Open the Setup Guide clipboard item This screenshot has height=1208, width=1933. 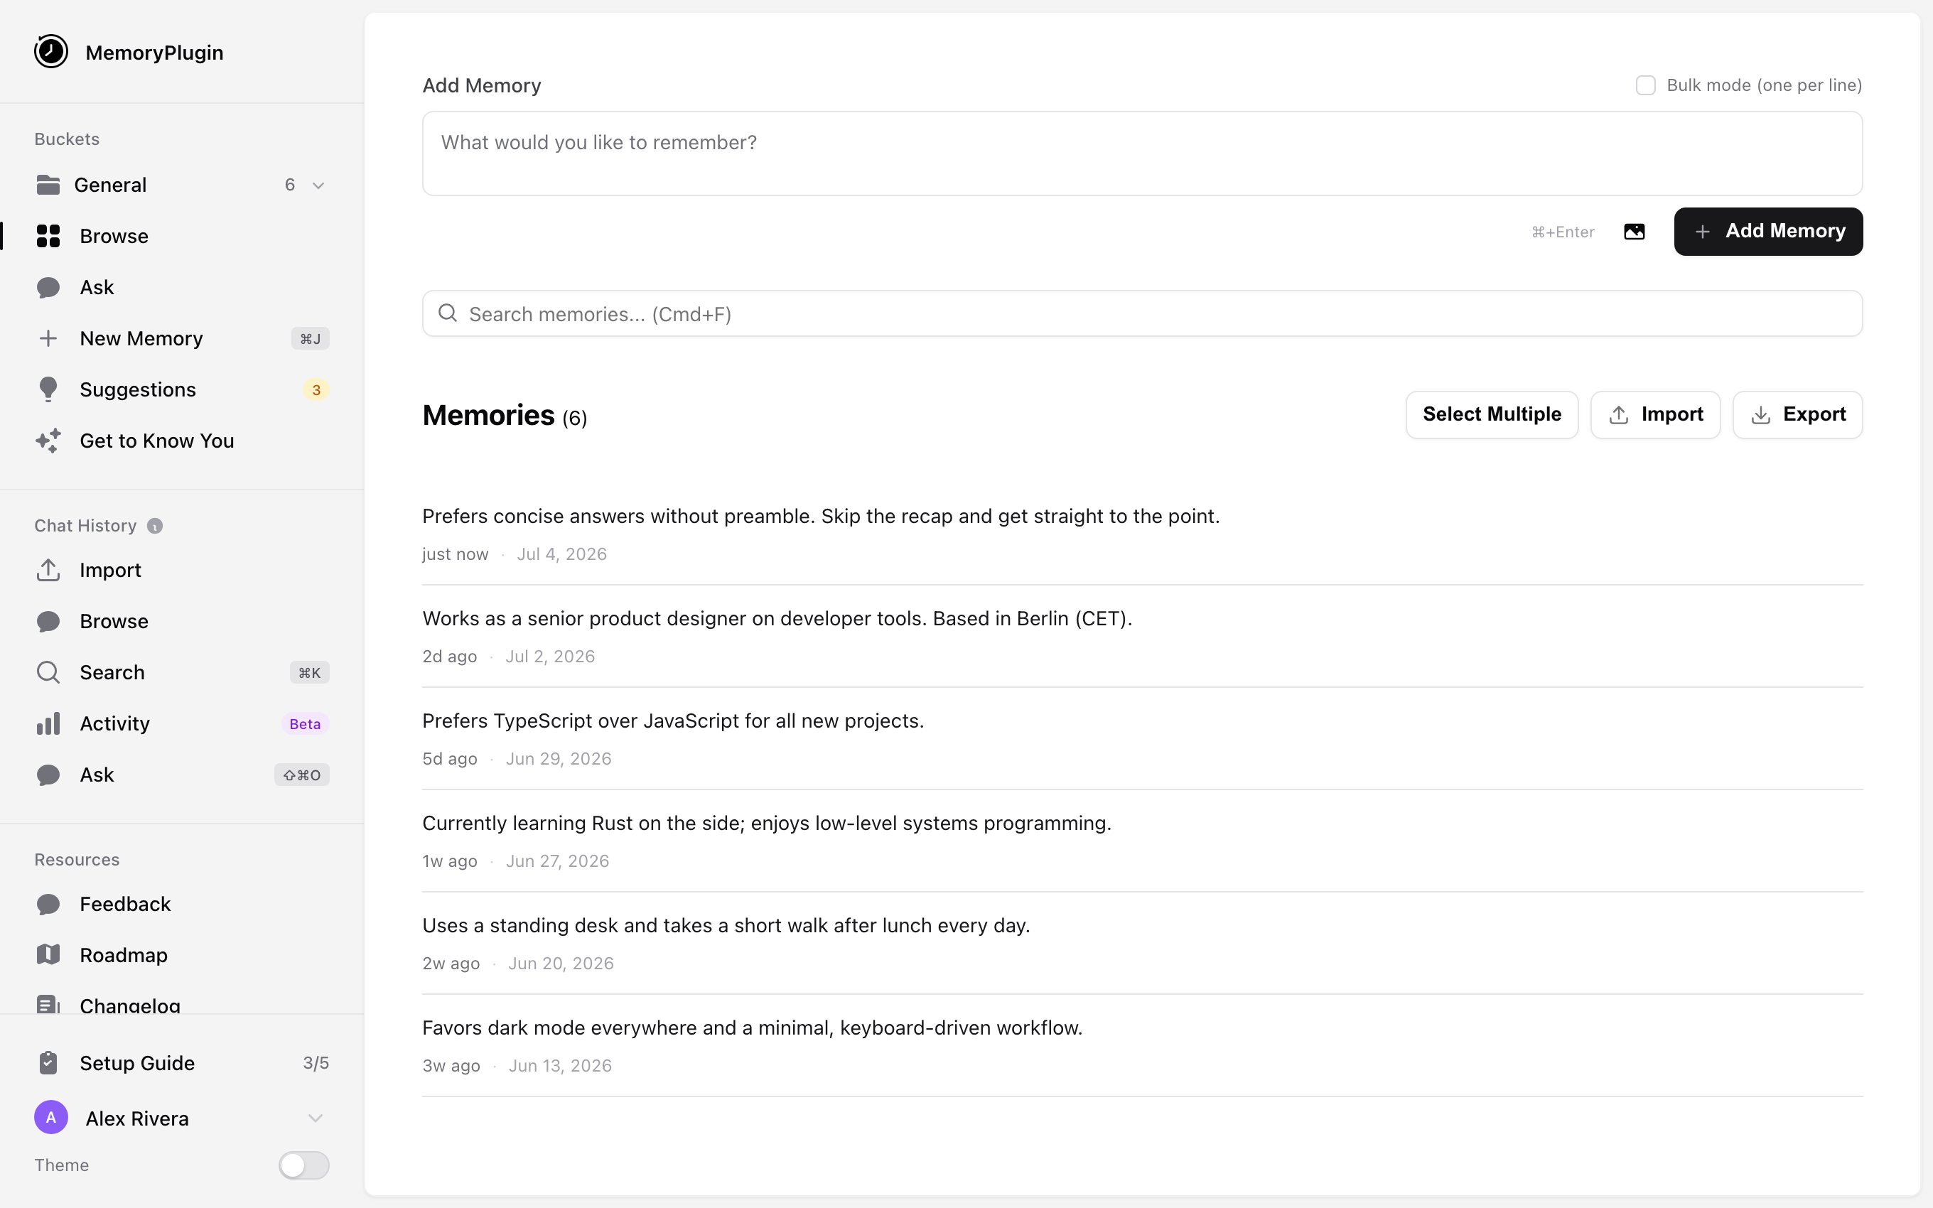182,1063
